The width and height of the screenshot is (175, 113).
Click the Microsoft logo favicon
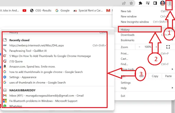pos(5,101)
